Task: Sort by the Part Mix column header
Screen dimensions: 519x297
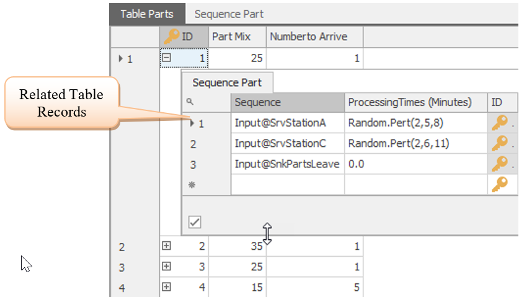Action: (237, 37)
